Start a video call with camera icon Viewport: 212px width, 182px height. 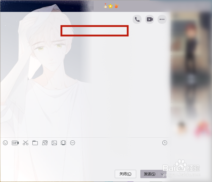(150, 19)
